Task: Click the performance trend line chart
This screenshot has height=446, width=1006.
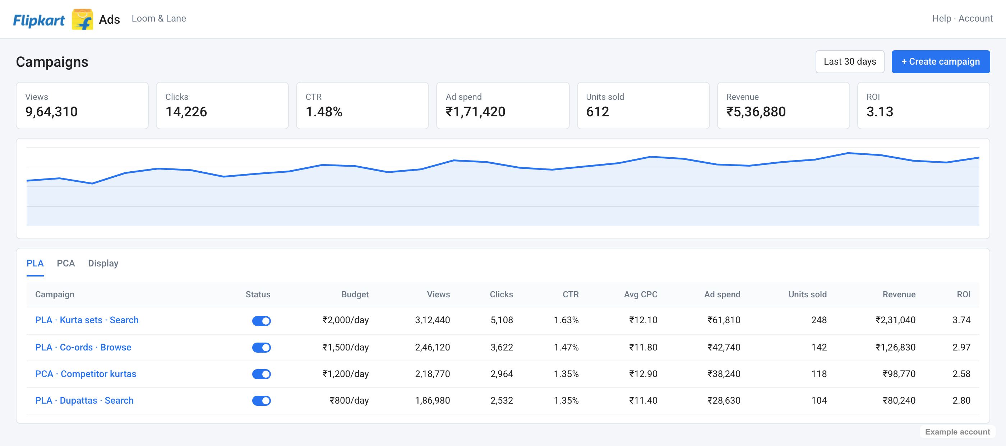Action: pos(503,186)
